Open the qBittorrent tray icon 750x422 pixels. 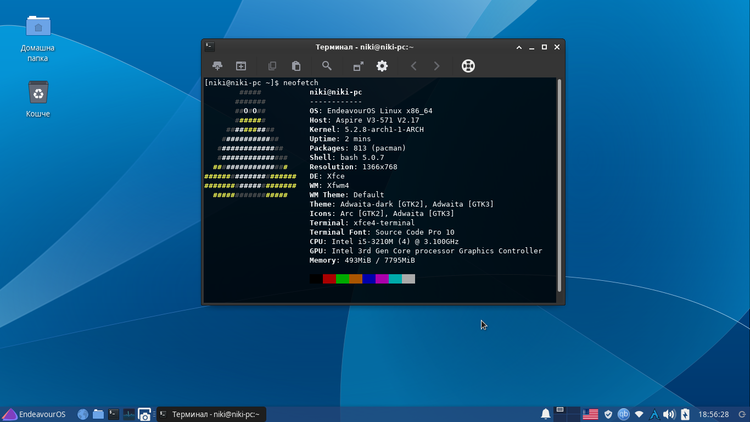[x=624, y=414]
